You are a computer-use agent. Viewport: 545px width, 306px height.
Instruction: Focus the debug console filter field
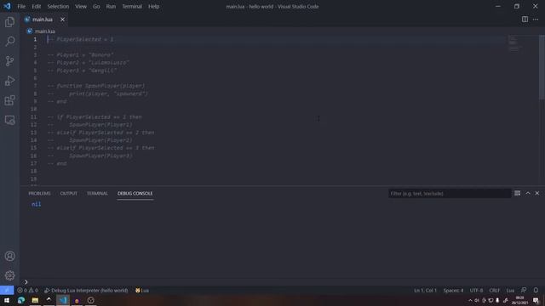point(450,193)
